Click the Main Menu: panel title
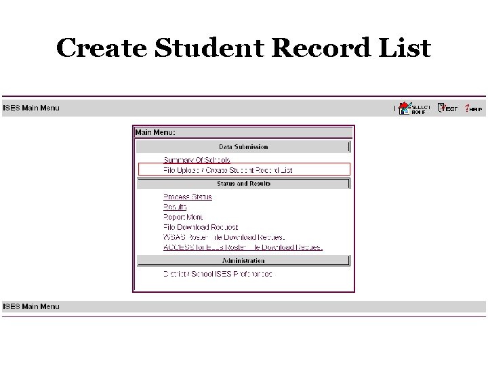The width and height of the screenshot is (488, 366). [155, 132]
